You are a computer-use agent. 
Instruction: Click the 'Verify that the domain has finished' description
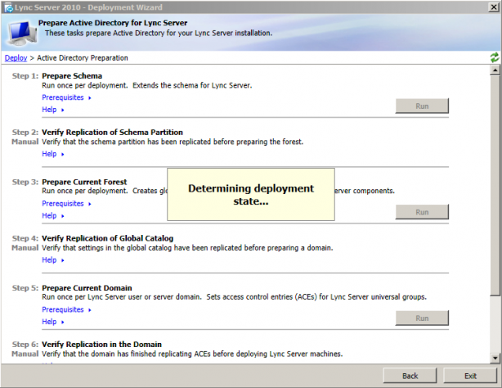point(192,354)
